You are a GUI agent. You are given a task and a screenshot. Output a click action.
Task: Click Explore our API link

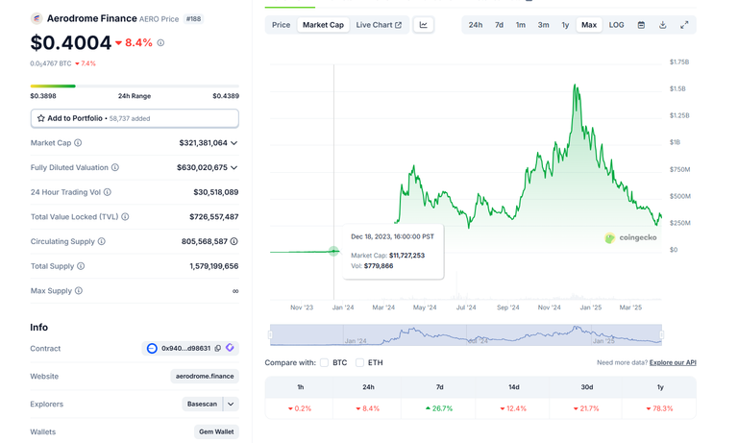673,362
